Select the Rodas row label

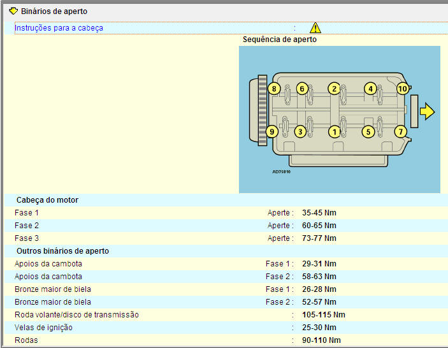[26, 340]
